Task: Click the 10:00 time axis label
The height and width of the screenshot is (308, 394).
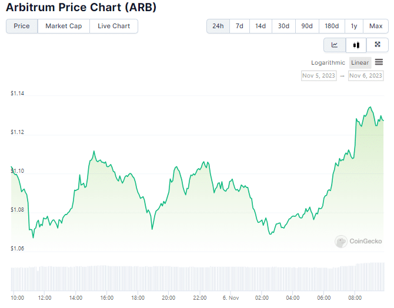Action: click(17, 298)
